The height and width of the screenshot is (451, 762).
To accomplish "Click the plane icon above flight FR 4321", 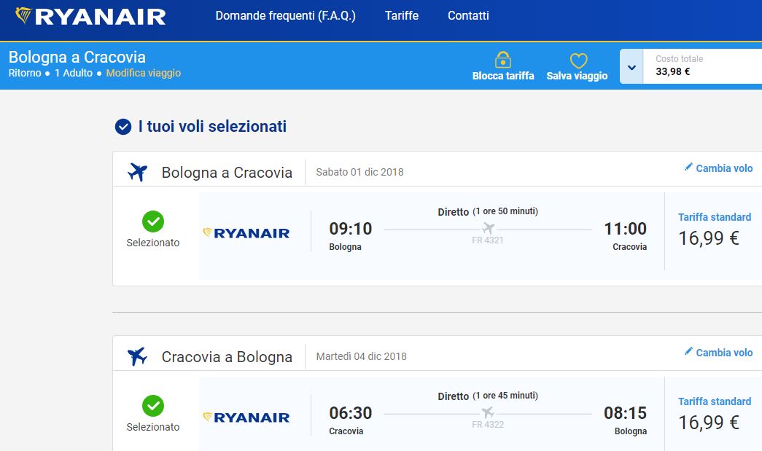I will [x=488, y=229].
